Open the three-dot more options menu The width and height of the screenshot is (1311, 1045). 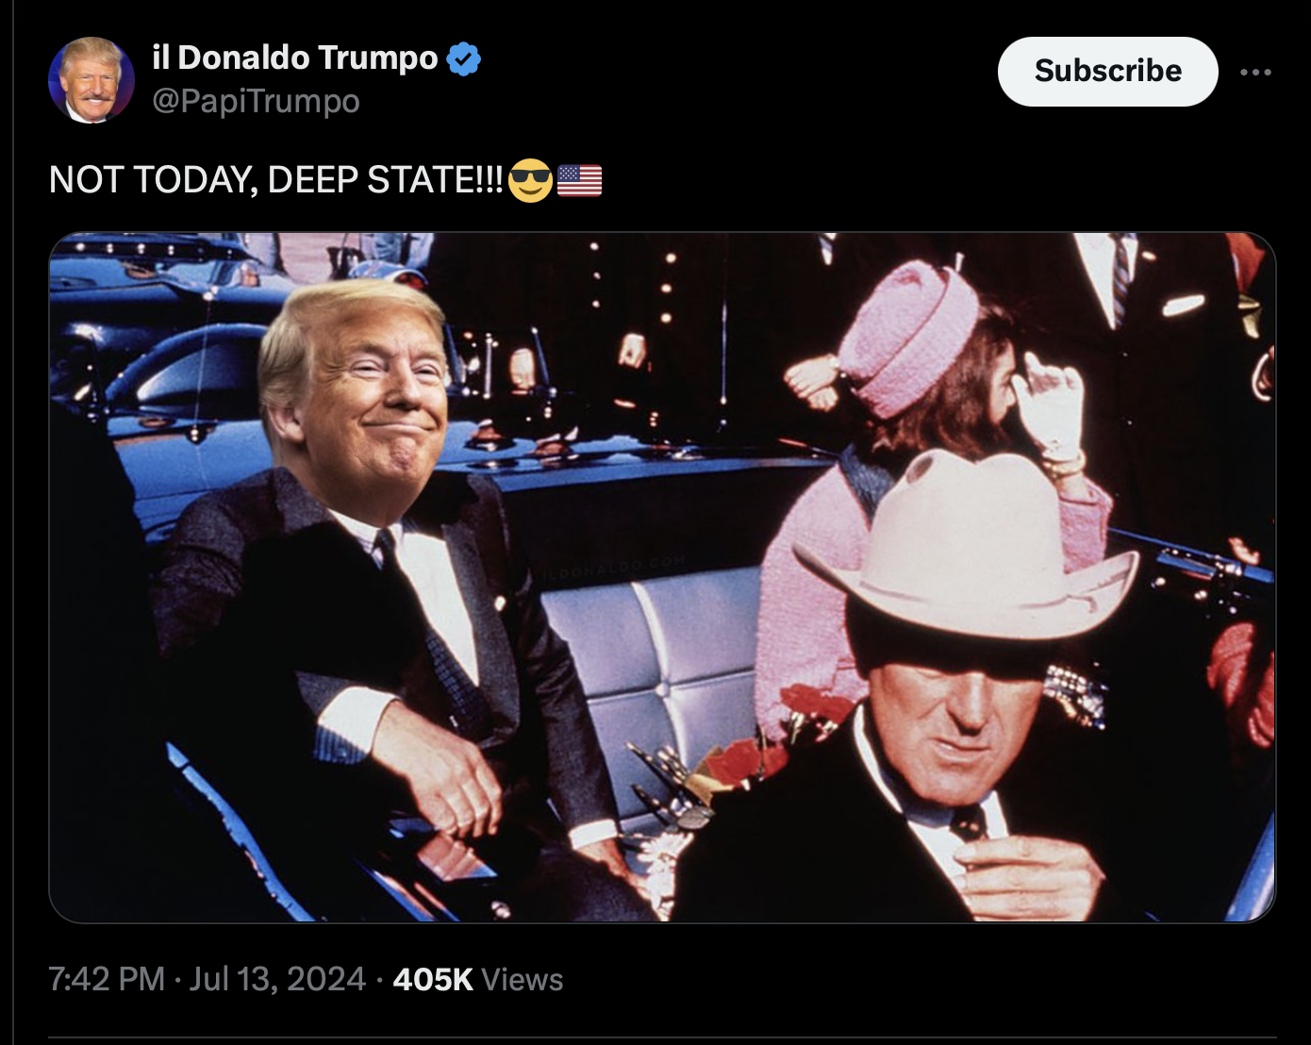[1255, 72]
